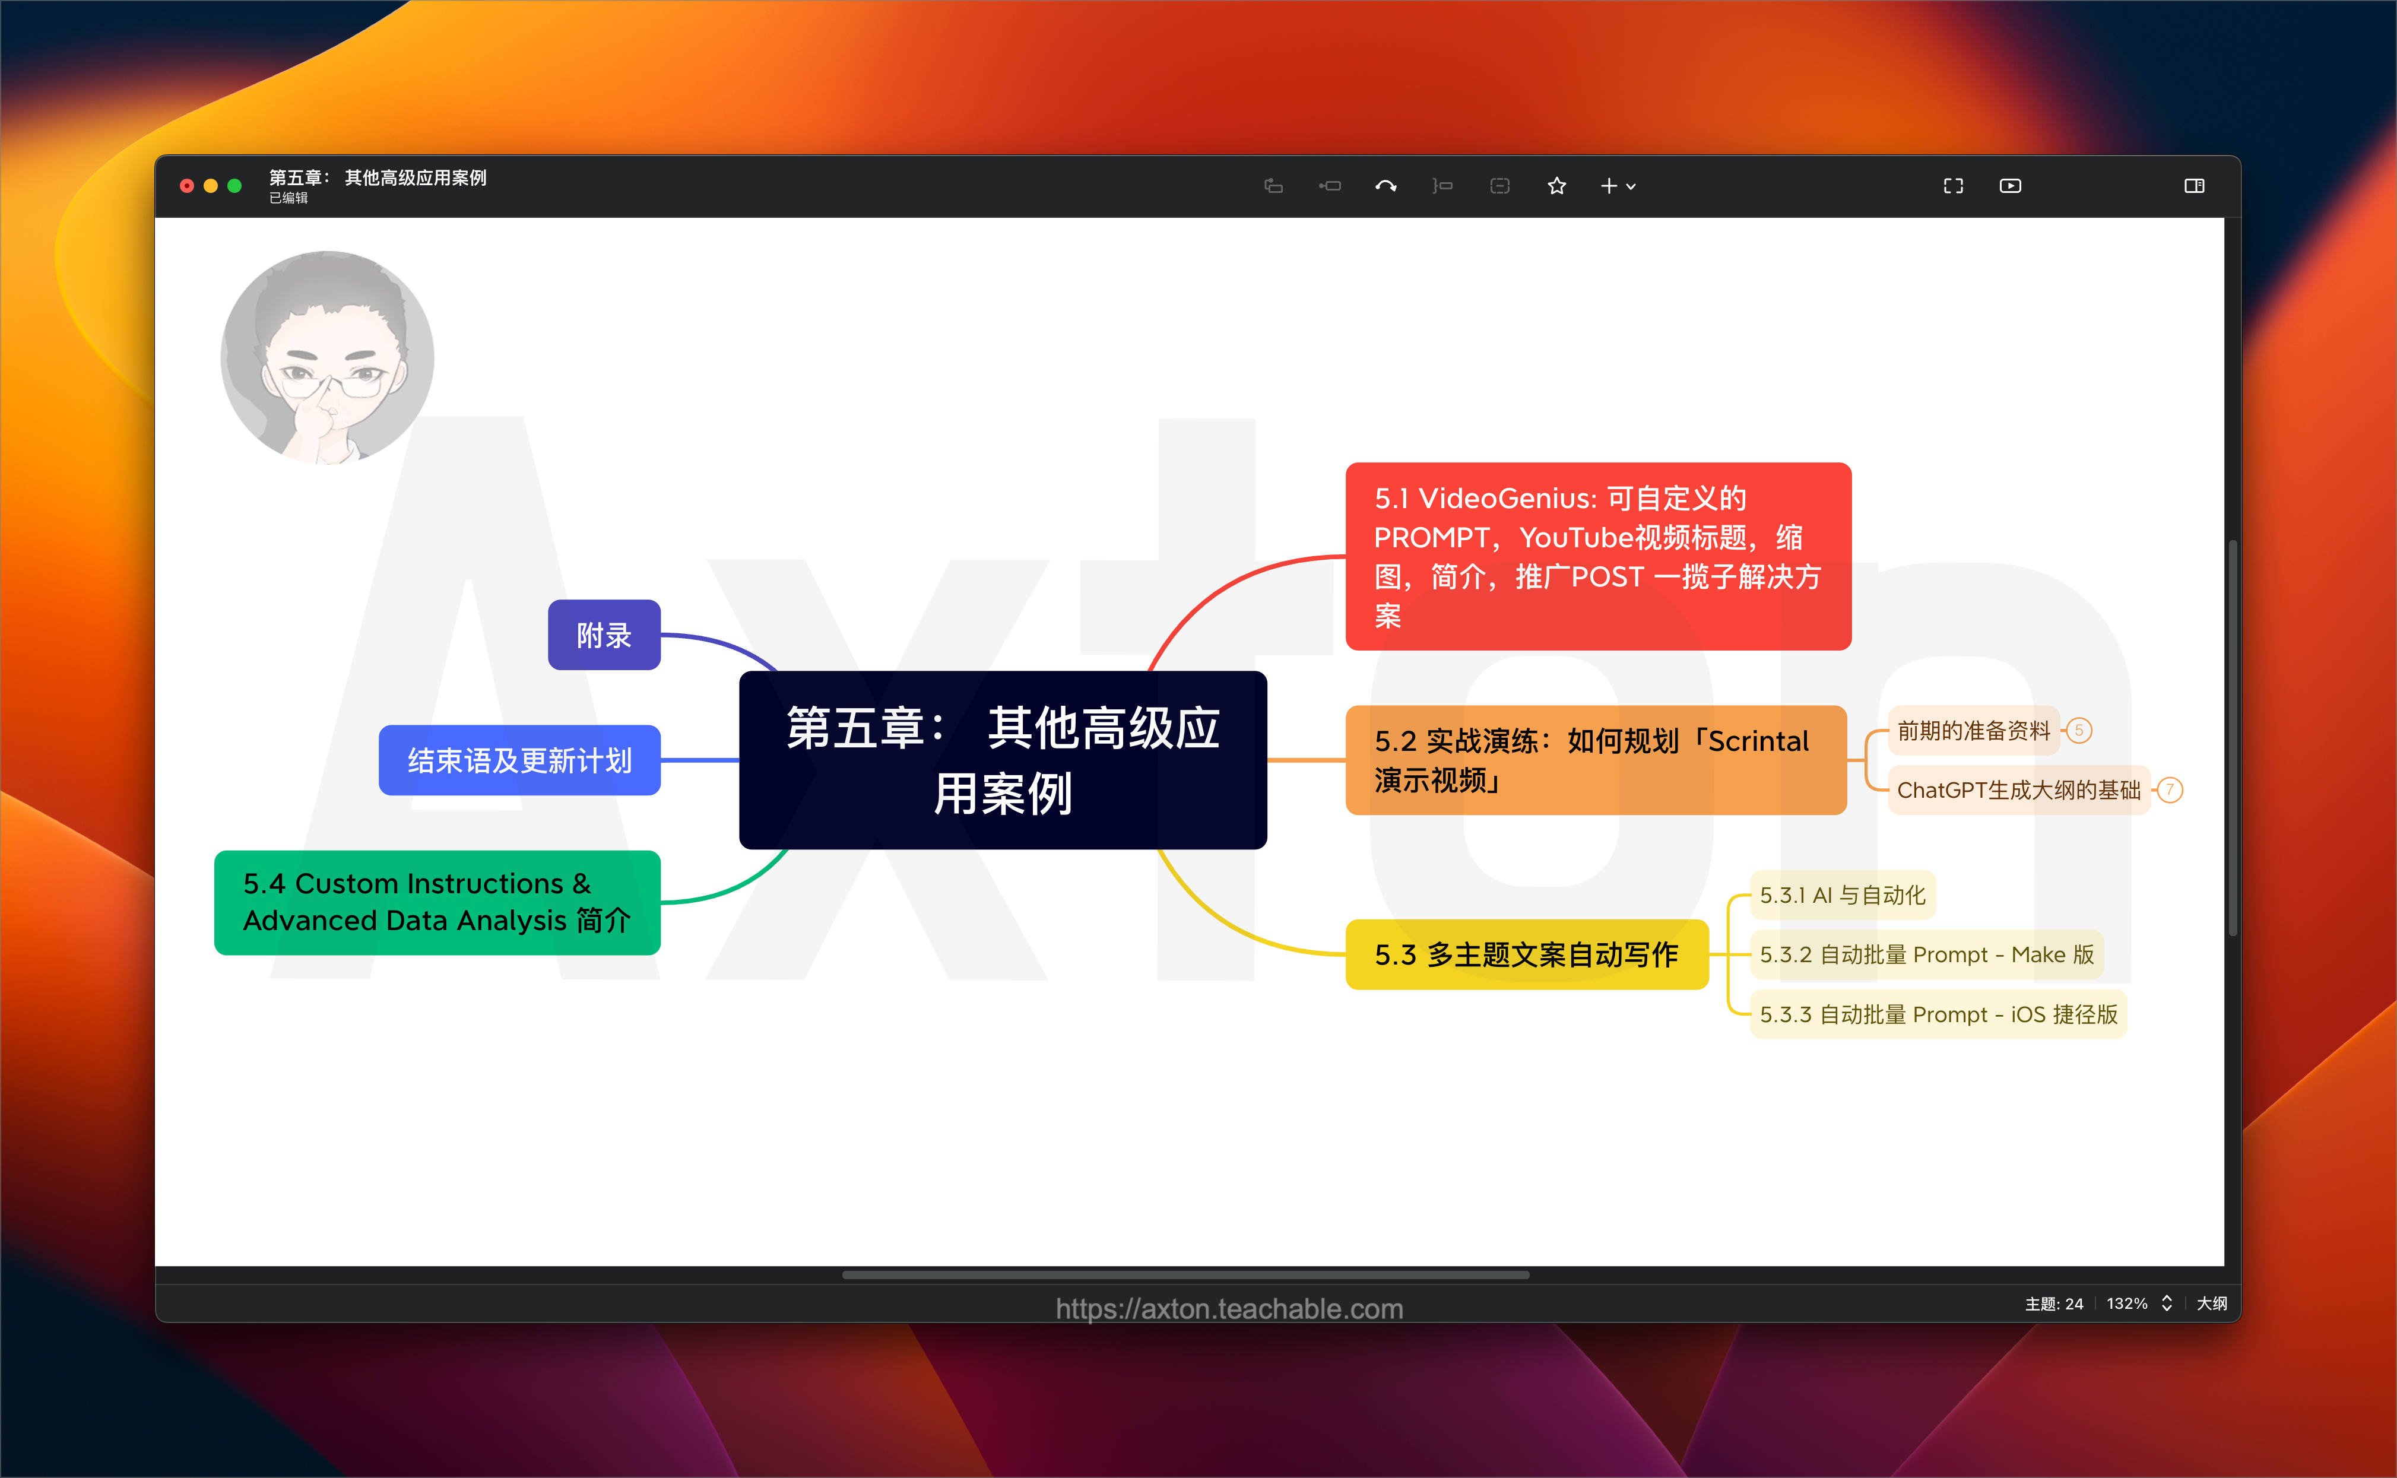The height and width of the screenshot is (1478, 2397).
Task: Select the purple 附录 topic
Action: (604, 635)
